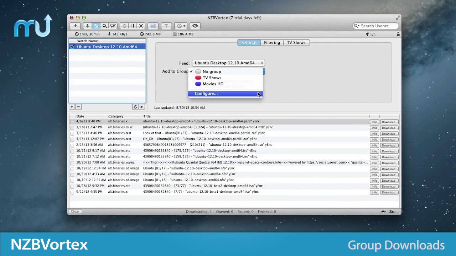Check the 2/13/13 3:56 AM result row
The image size is (456, 256).
point(72,145)
